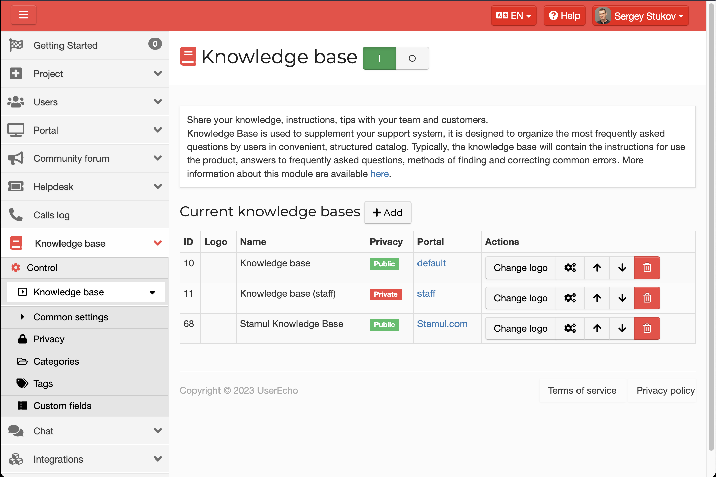The width and height of the screenshot is (716, 477).
Task: Move Stamul Knowledge Base up
Action: [x=597, y=328]
